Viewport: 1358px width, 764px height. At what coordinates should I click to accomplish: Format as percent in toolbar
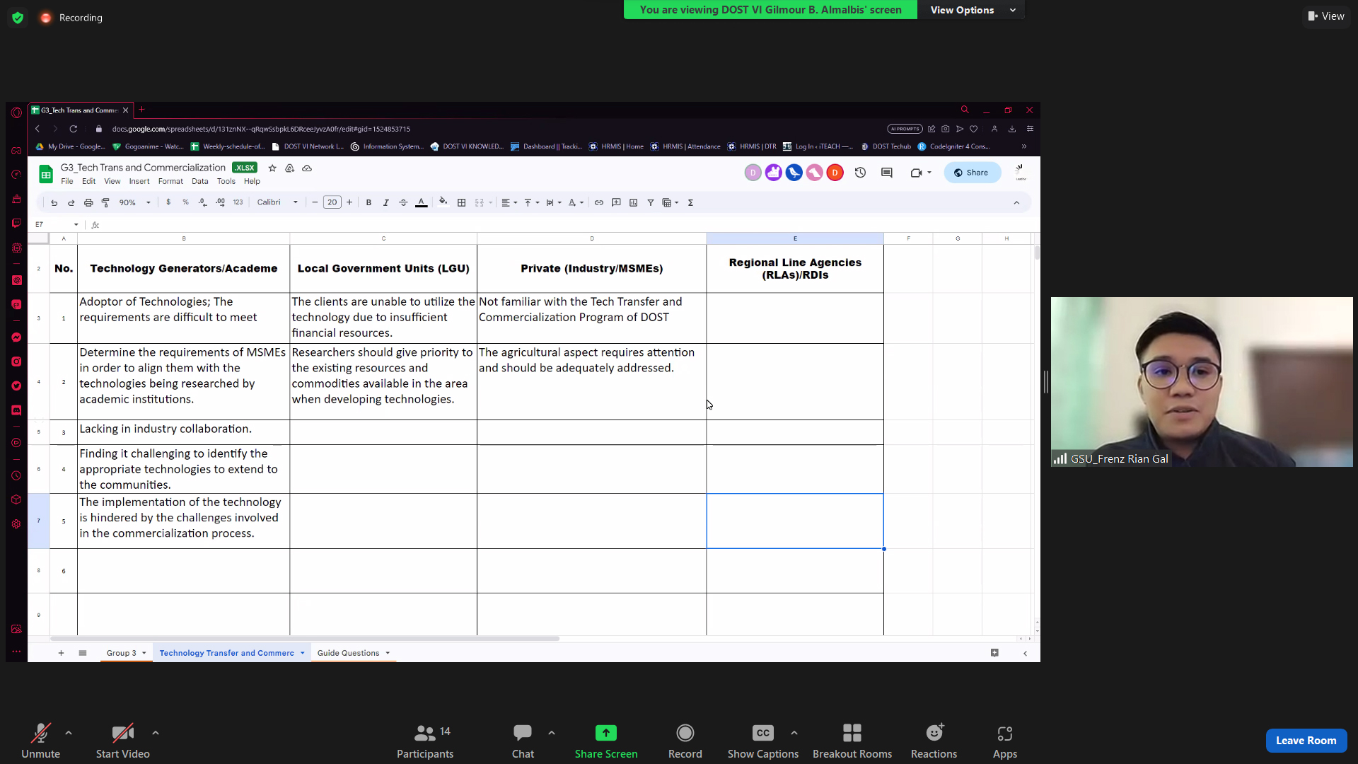(x=185, y=202)
